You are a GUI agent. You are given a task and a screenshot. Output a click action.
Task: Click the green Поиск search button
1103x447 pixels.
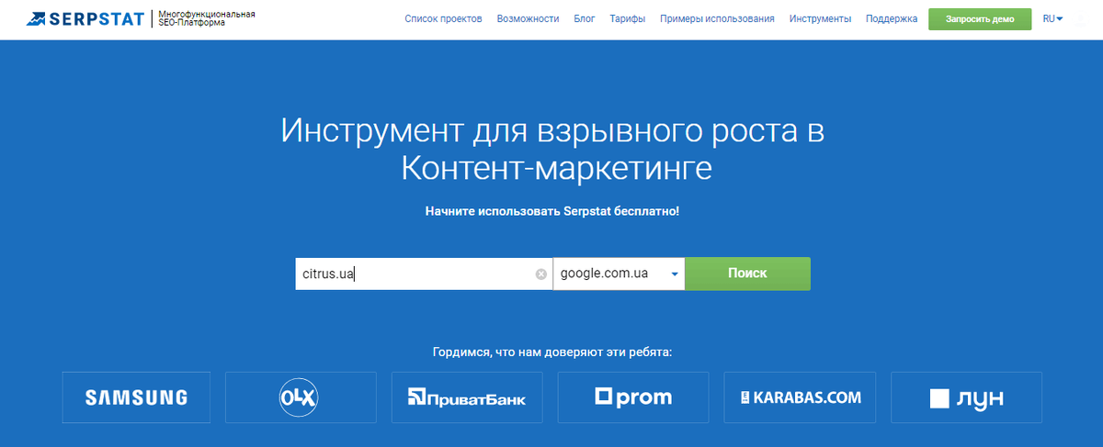pyautogui.click(x=747, y=274)
